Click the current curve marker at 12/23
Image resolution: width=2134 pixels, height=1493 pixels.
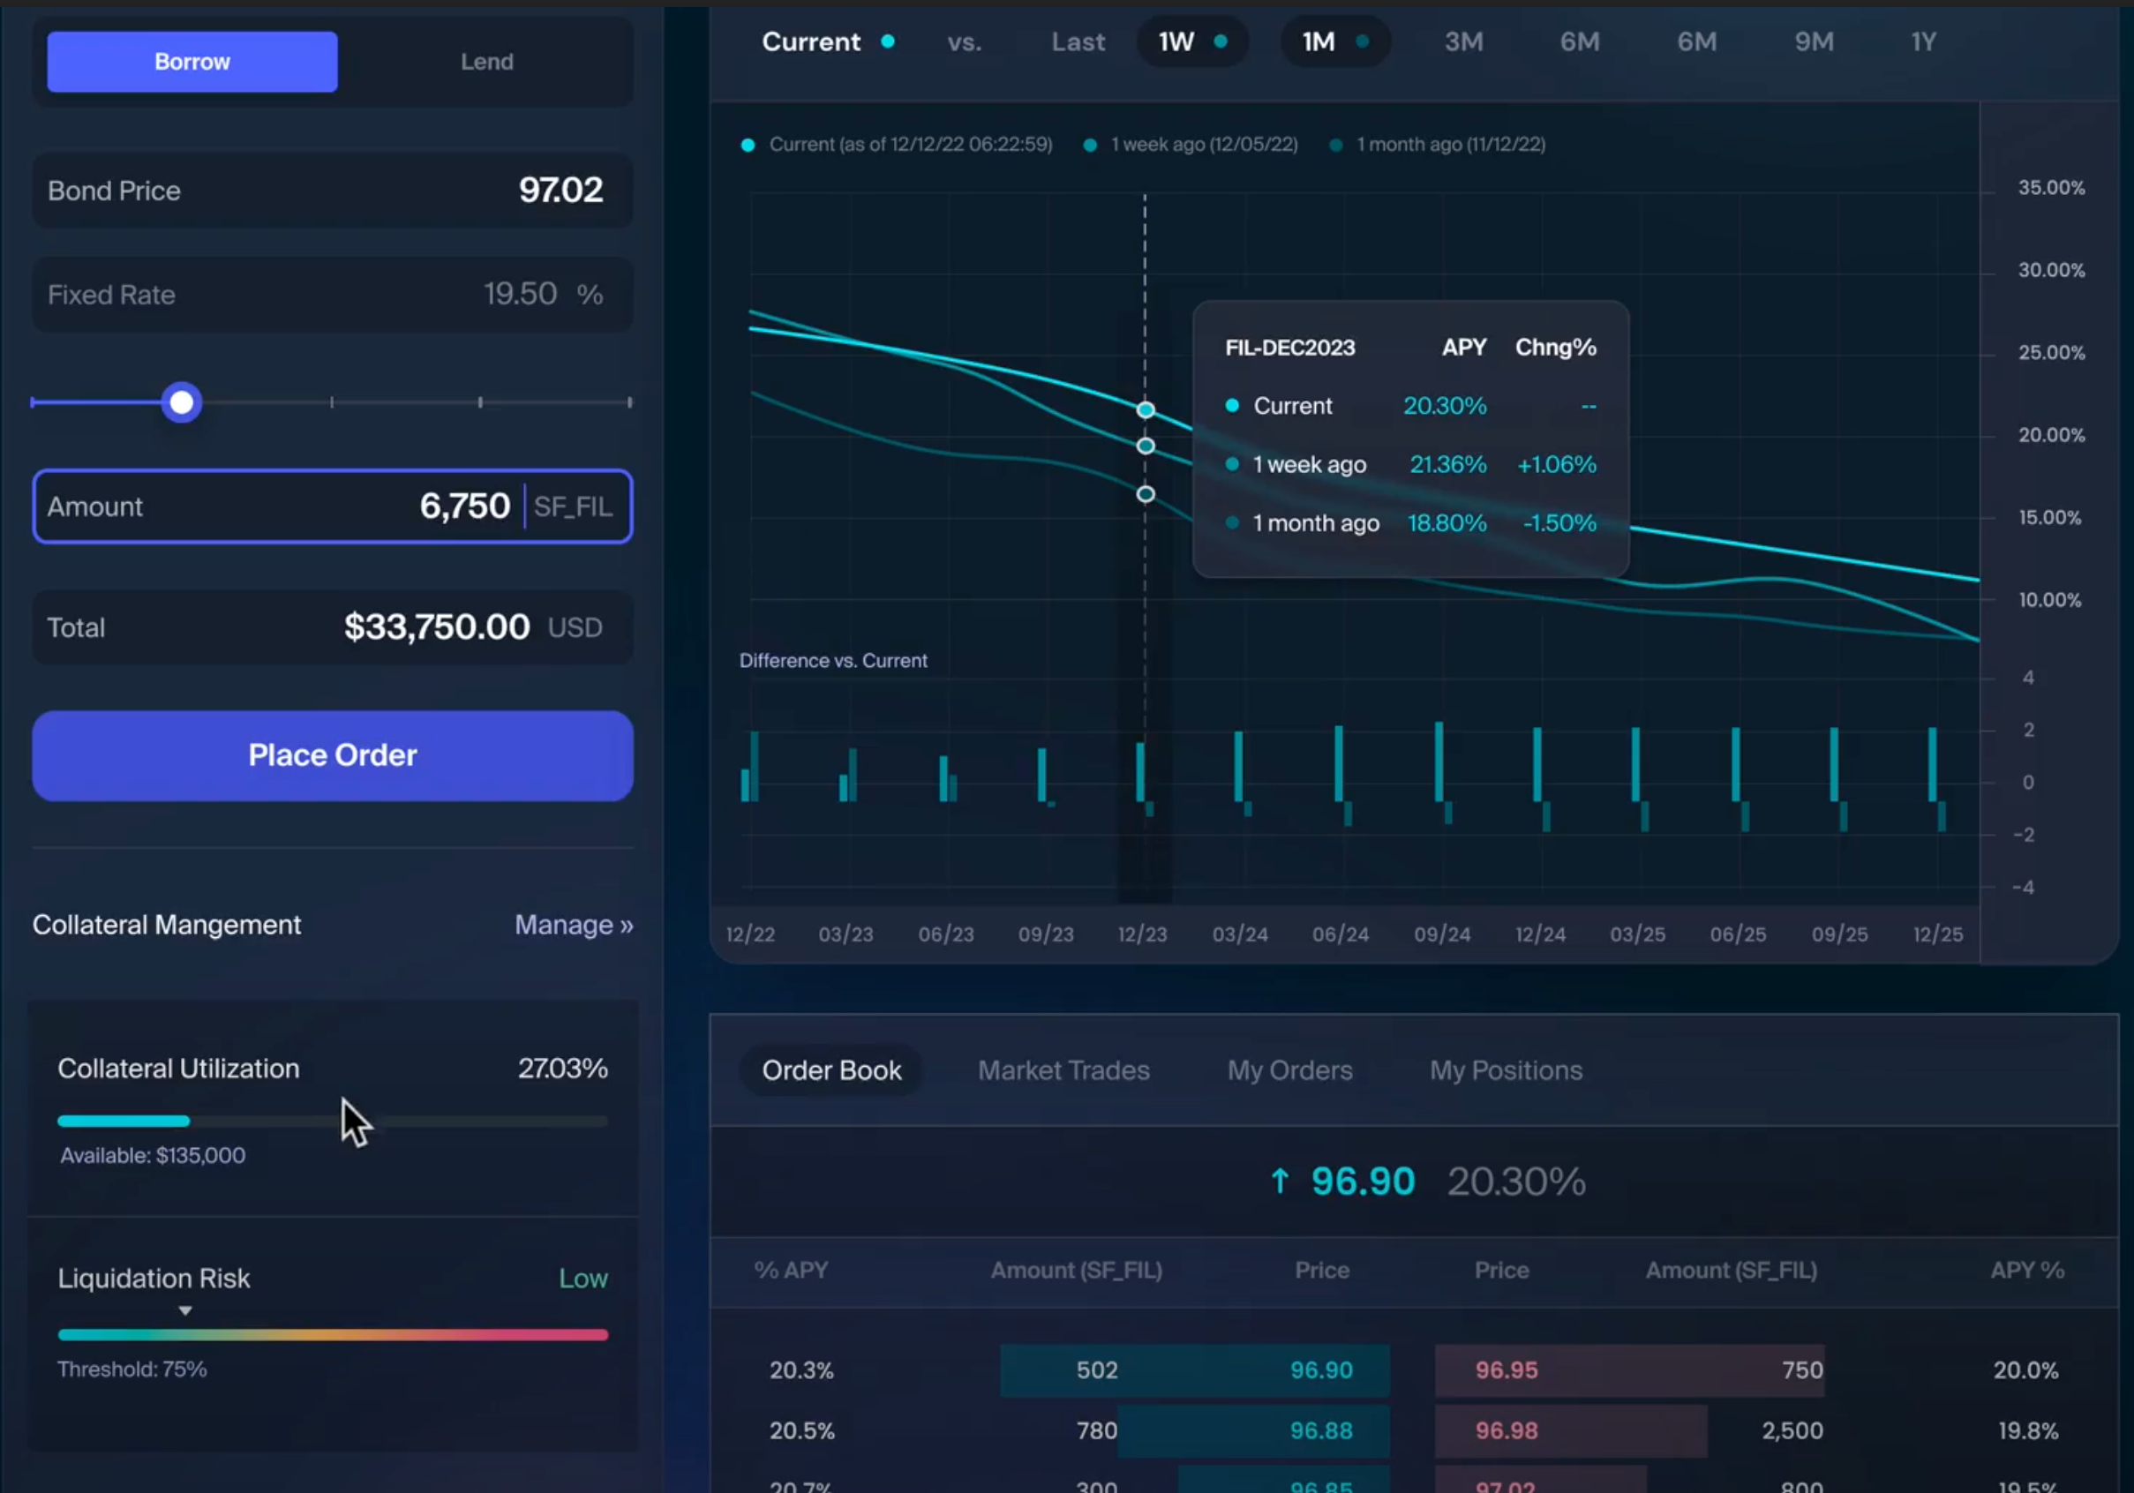[1145, 409]
